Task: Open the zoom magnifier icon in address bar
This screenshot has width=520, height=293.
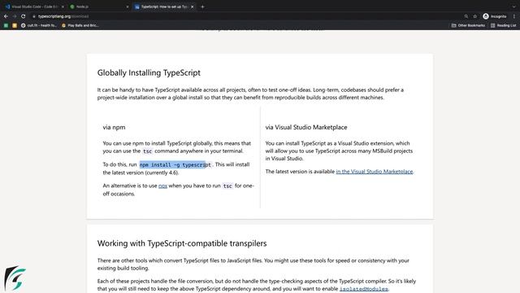Action: coord(466,16)
